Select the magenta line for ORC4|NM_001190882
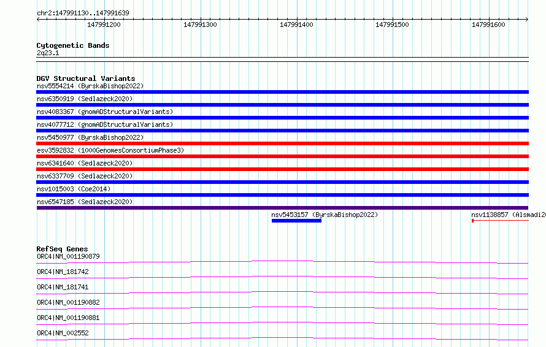 click(282, 308)
